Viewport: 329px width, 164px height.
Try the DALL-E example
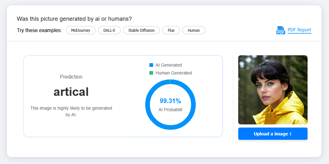coord(109,30)
